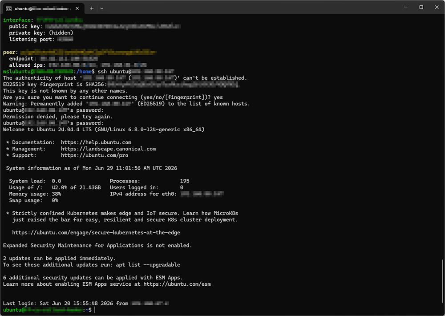Select the ubuntu@ terminal tab
Image resolution: width=445 pixels, height=316 pixels.
(x=44, y=8)
